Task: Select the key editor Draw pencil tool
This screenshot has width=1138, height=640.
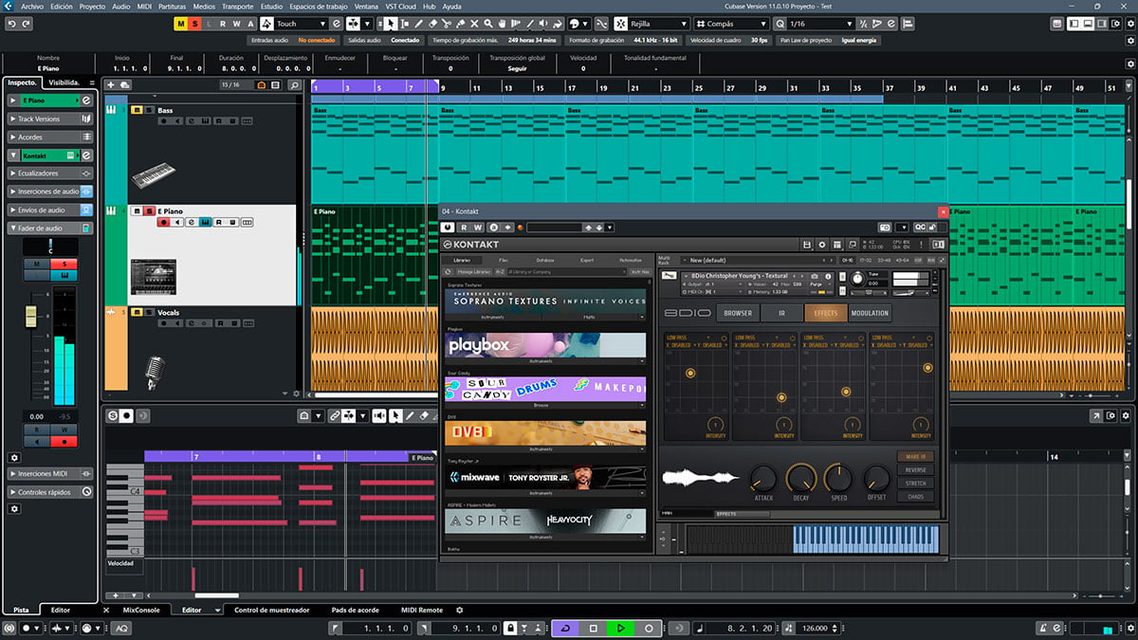Action: 411,415
